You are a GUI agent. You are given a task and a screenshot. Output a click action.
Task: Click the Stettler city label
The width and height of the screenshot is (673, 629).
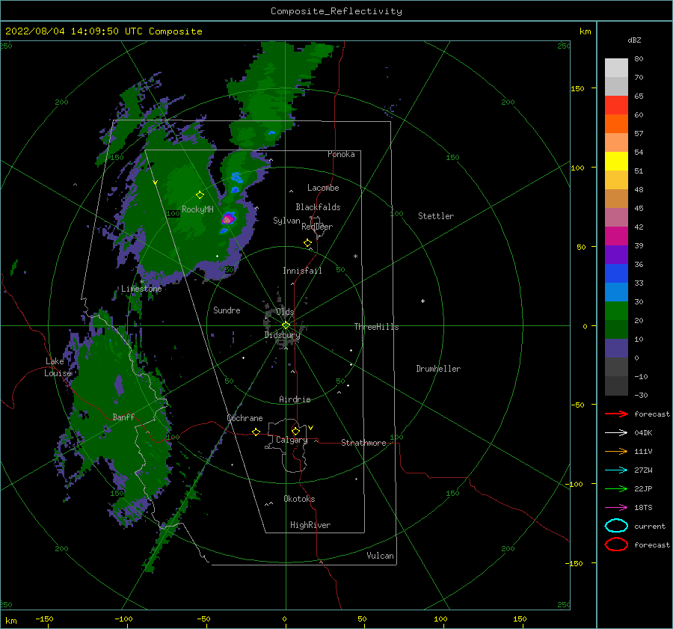coord(436,216)
